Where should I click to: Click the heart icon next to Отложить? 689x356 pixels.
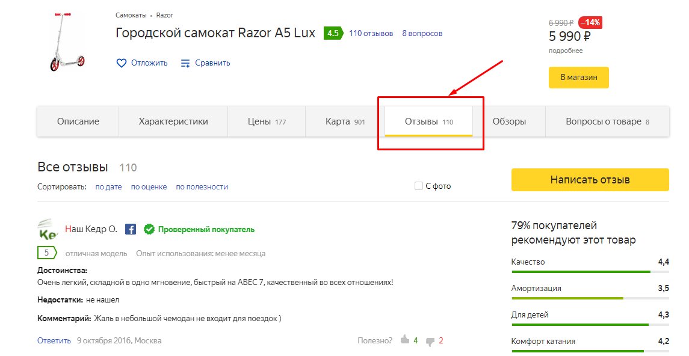click(121, 63)
